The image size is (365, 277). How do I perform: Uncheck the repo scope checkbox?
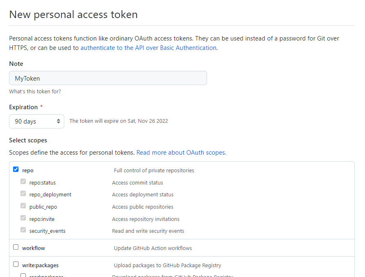16,169
